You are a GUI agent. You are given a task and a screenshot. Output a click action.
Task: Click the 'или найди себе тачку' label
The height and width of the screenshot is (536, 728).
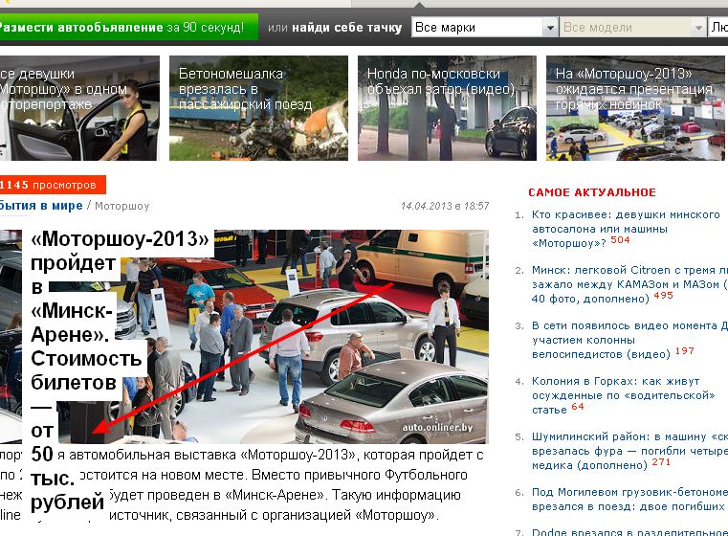[x=335, y=28]
